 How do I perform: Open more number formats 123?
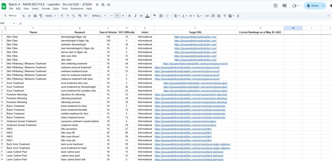point(86,16)
